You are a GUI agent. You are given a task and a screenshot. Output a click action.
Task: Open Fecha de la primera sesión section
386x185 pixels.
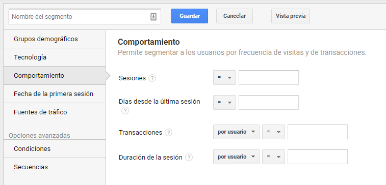click(x=55, y=94)
